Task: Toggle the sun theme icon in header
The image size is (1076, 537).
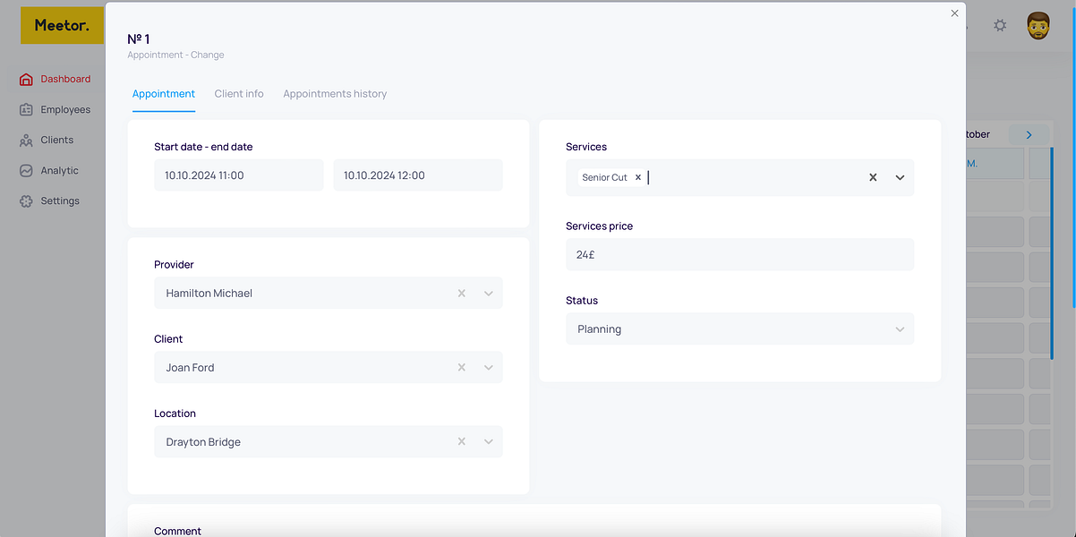Action: point(1000,25)
